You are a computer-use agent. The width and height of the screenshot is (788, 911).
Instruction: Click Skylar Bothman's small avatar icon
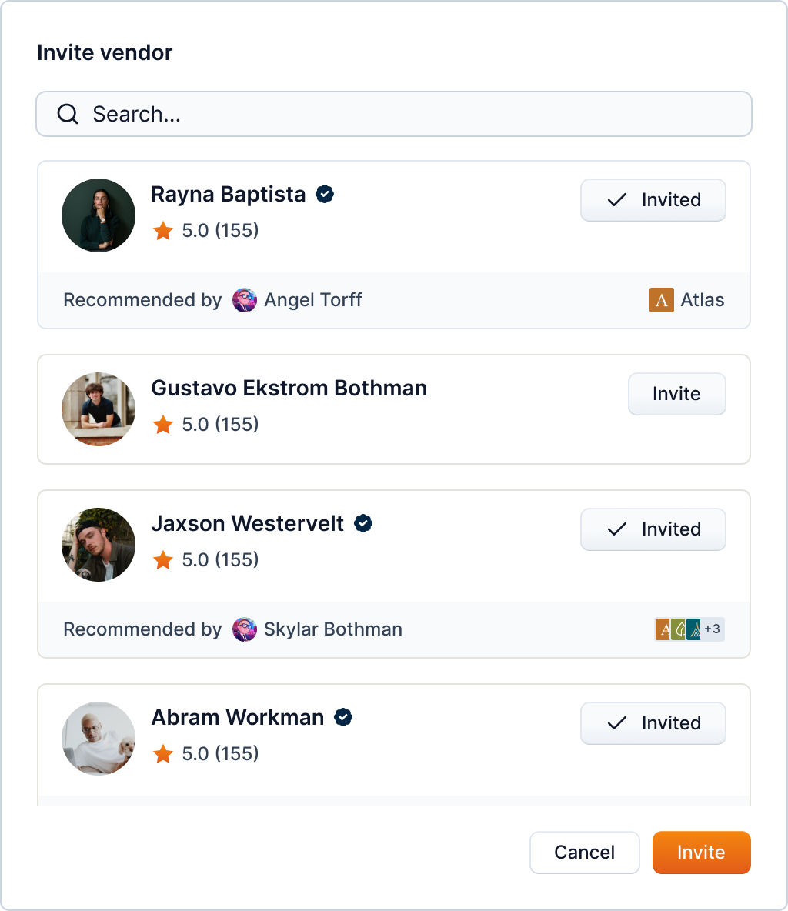[x=245, y=629]
